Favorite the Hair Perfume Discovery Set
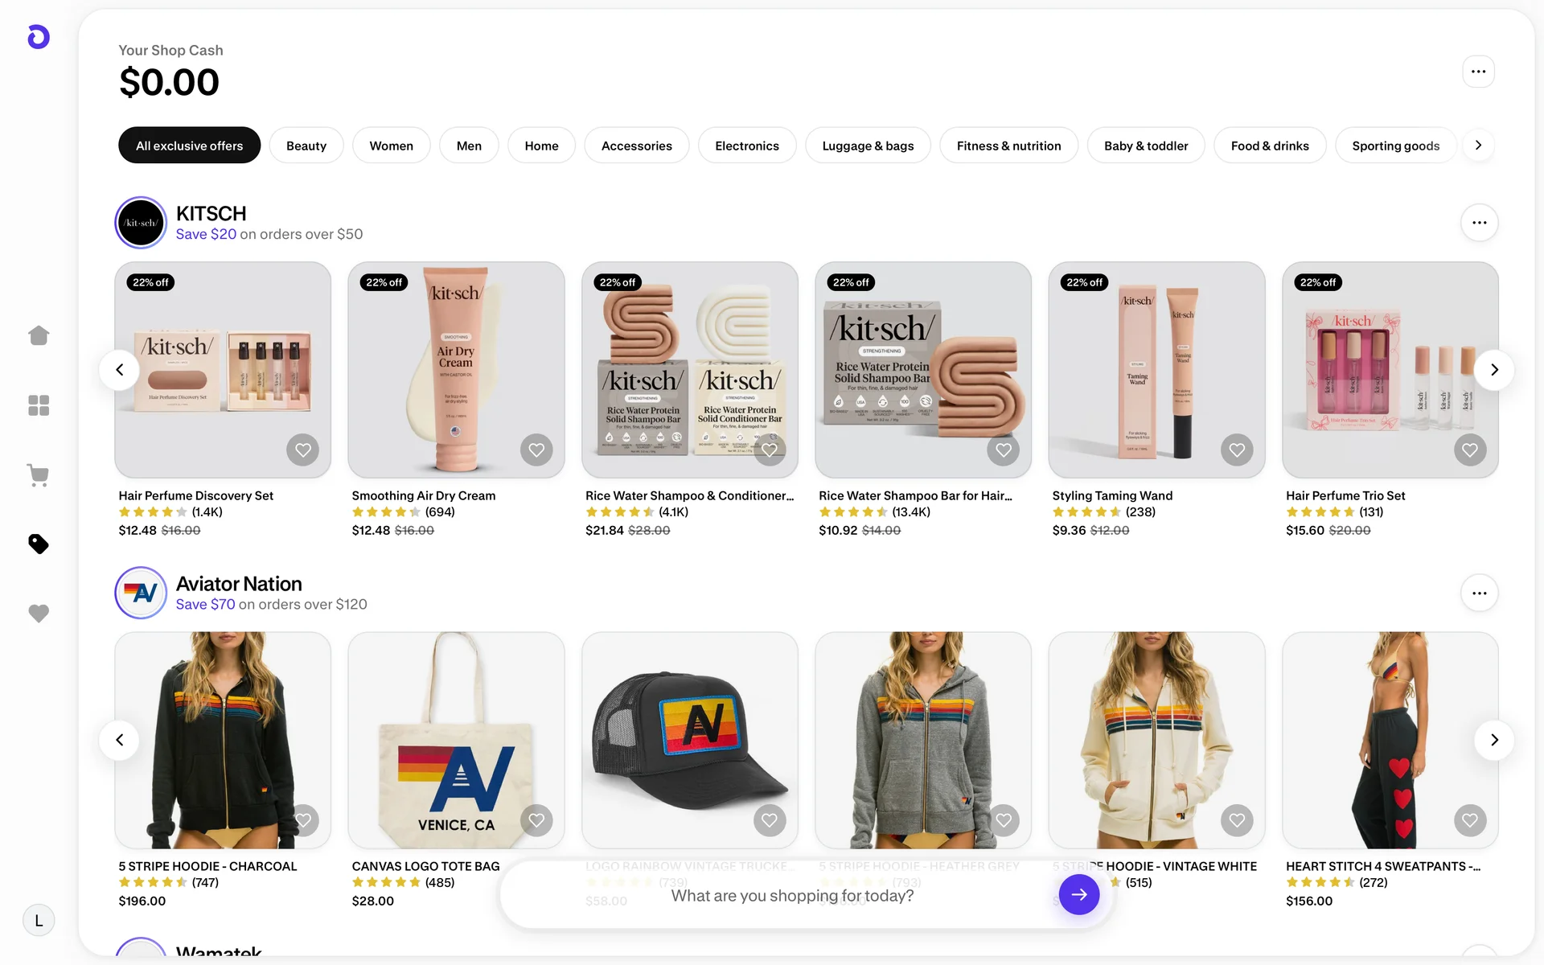Viewport: 1544px width, 965px height. [303, 450]
